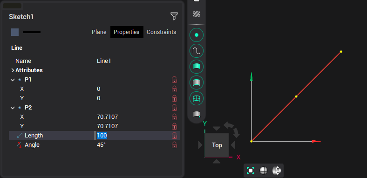The height and width of the screenshot is (178, 367).
Task: Toggle lock for P2 Y value 70.7107
Action: click(174, 126)
